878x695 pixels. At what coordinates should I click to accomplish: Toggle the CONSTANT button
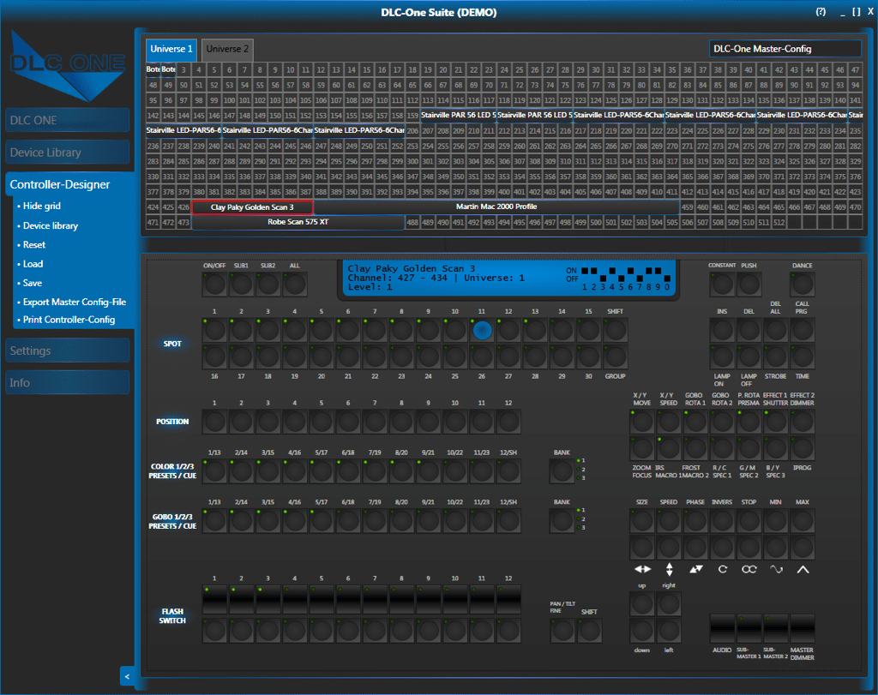coord(723,284)
